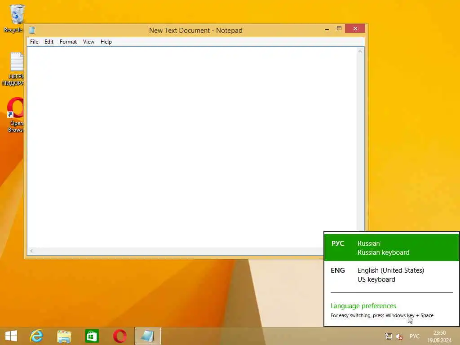Select the Opera Browser desktop shortcut
Image resolution: width=460 pixels, height=345 pixels.
pyautogui.click(x=15, y=115)
